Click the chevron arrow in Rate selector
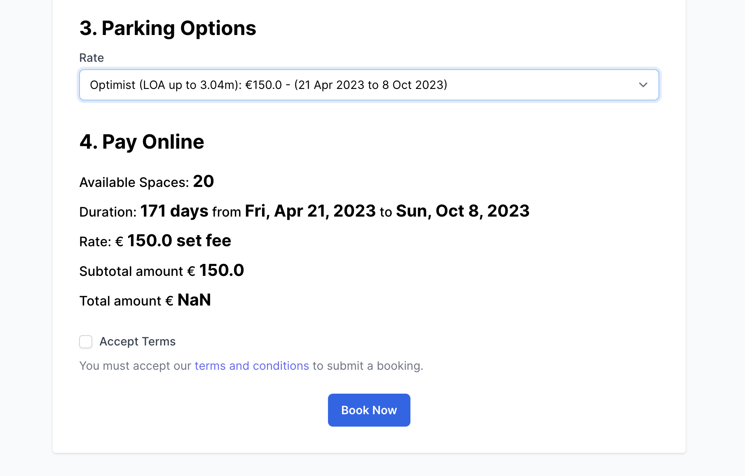The image size is (745, 476). pyautogui.click(x=643, y=85)
